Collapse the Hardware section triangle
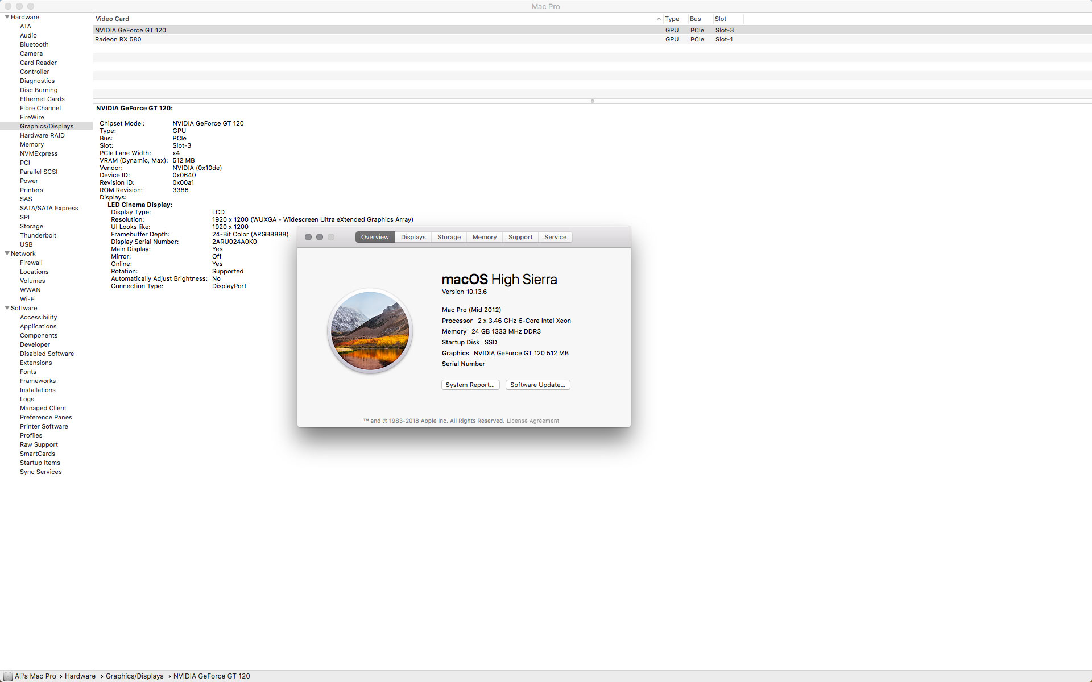The image size is (1092, 682). point(7,17)
